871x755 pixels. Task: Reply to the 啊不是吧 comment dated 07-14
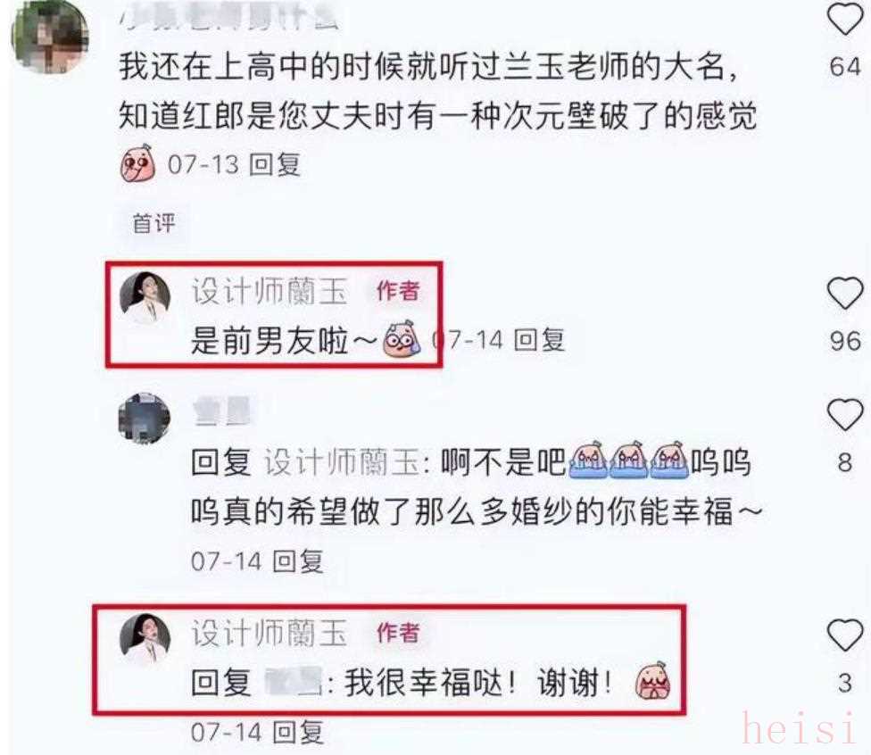tap(298, 561)
